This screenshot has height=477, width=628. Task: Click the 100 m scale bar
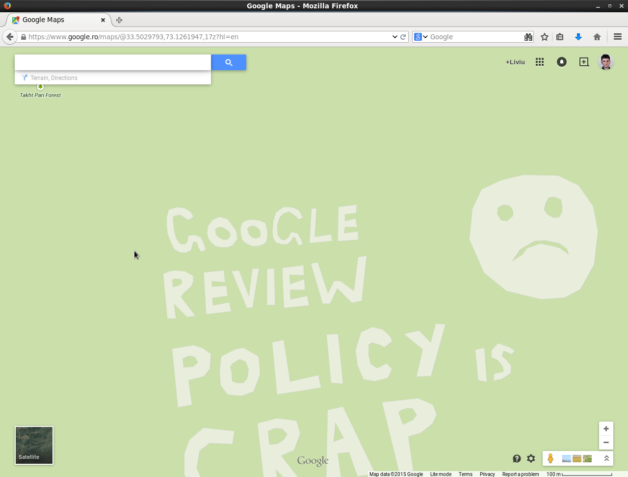tap(579, 474)
